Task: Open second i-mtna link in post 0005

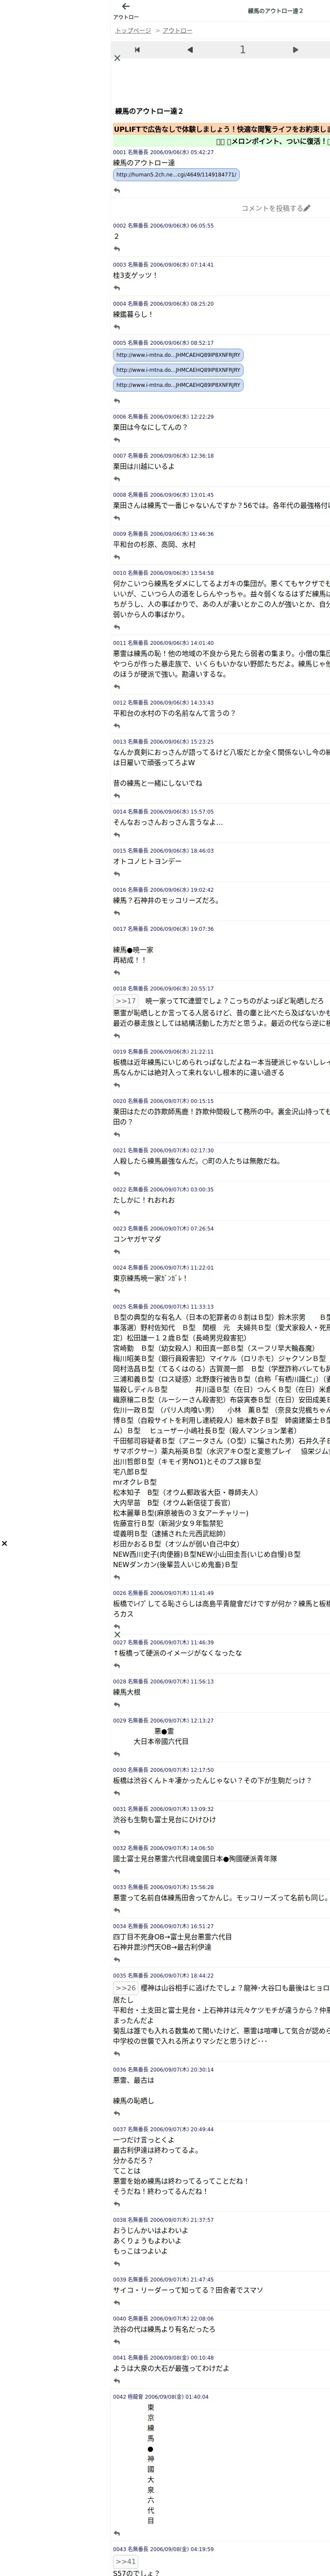Action: click(178, 370)
